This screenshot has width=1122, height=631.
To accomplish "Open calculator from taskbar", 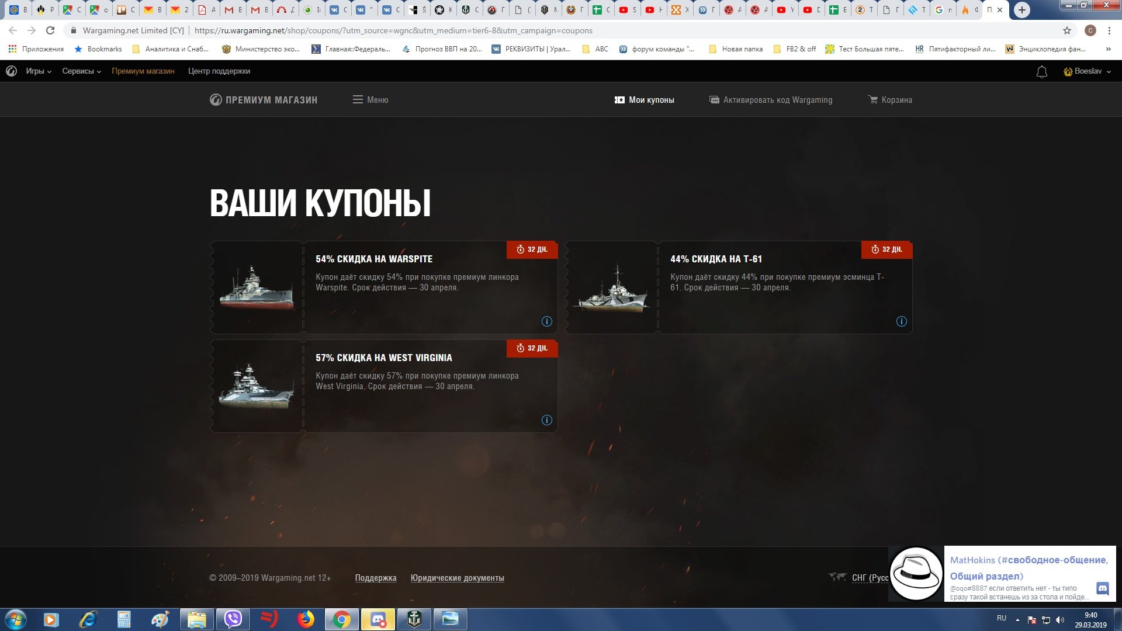I will [124, 619].
